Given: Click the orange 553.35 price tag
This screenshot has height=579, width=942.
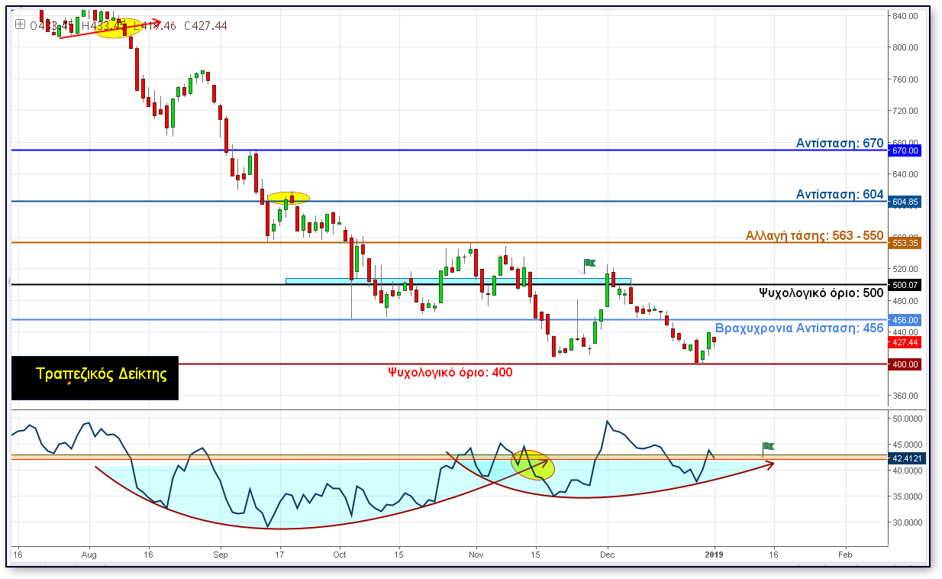Looking at the screenshot, I should [x=905, y=243].
